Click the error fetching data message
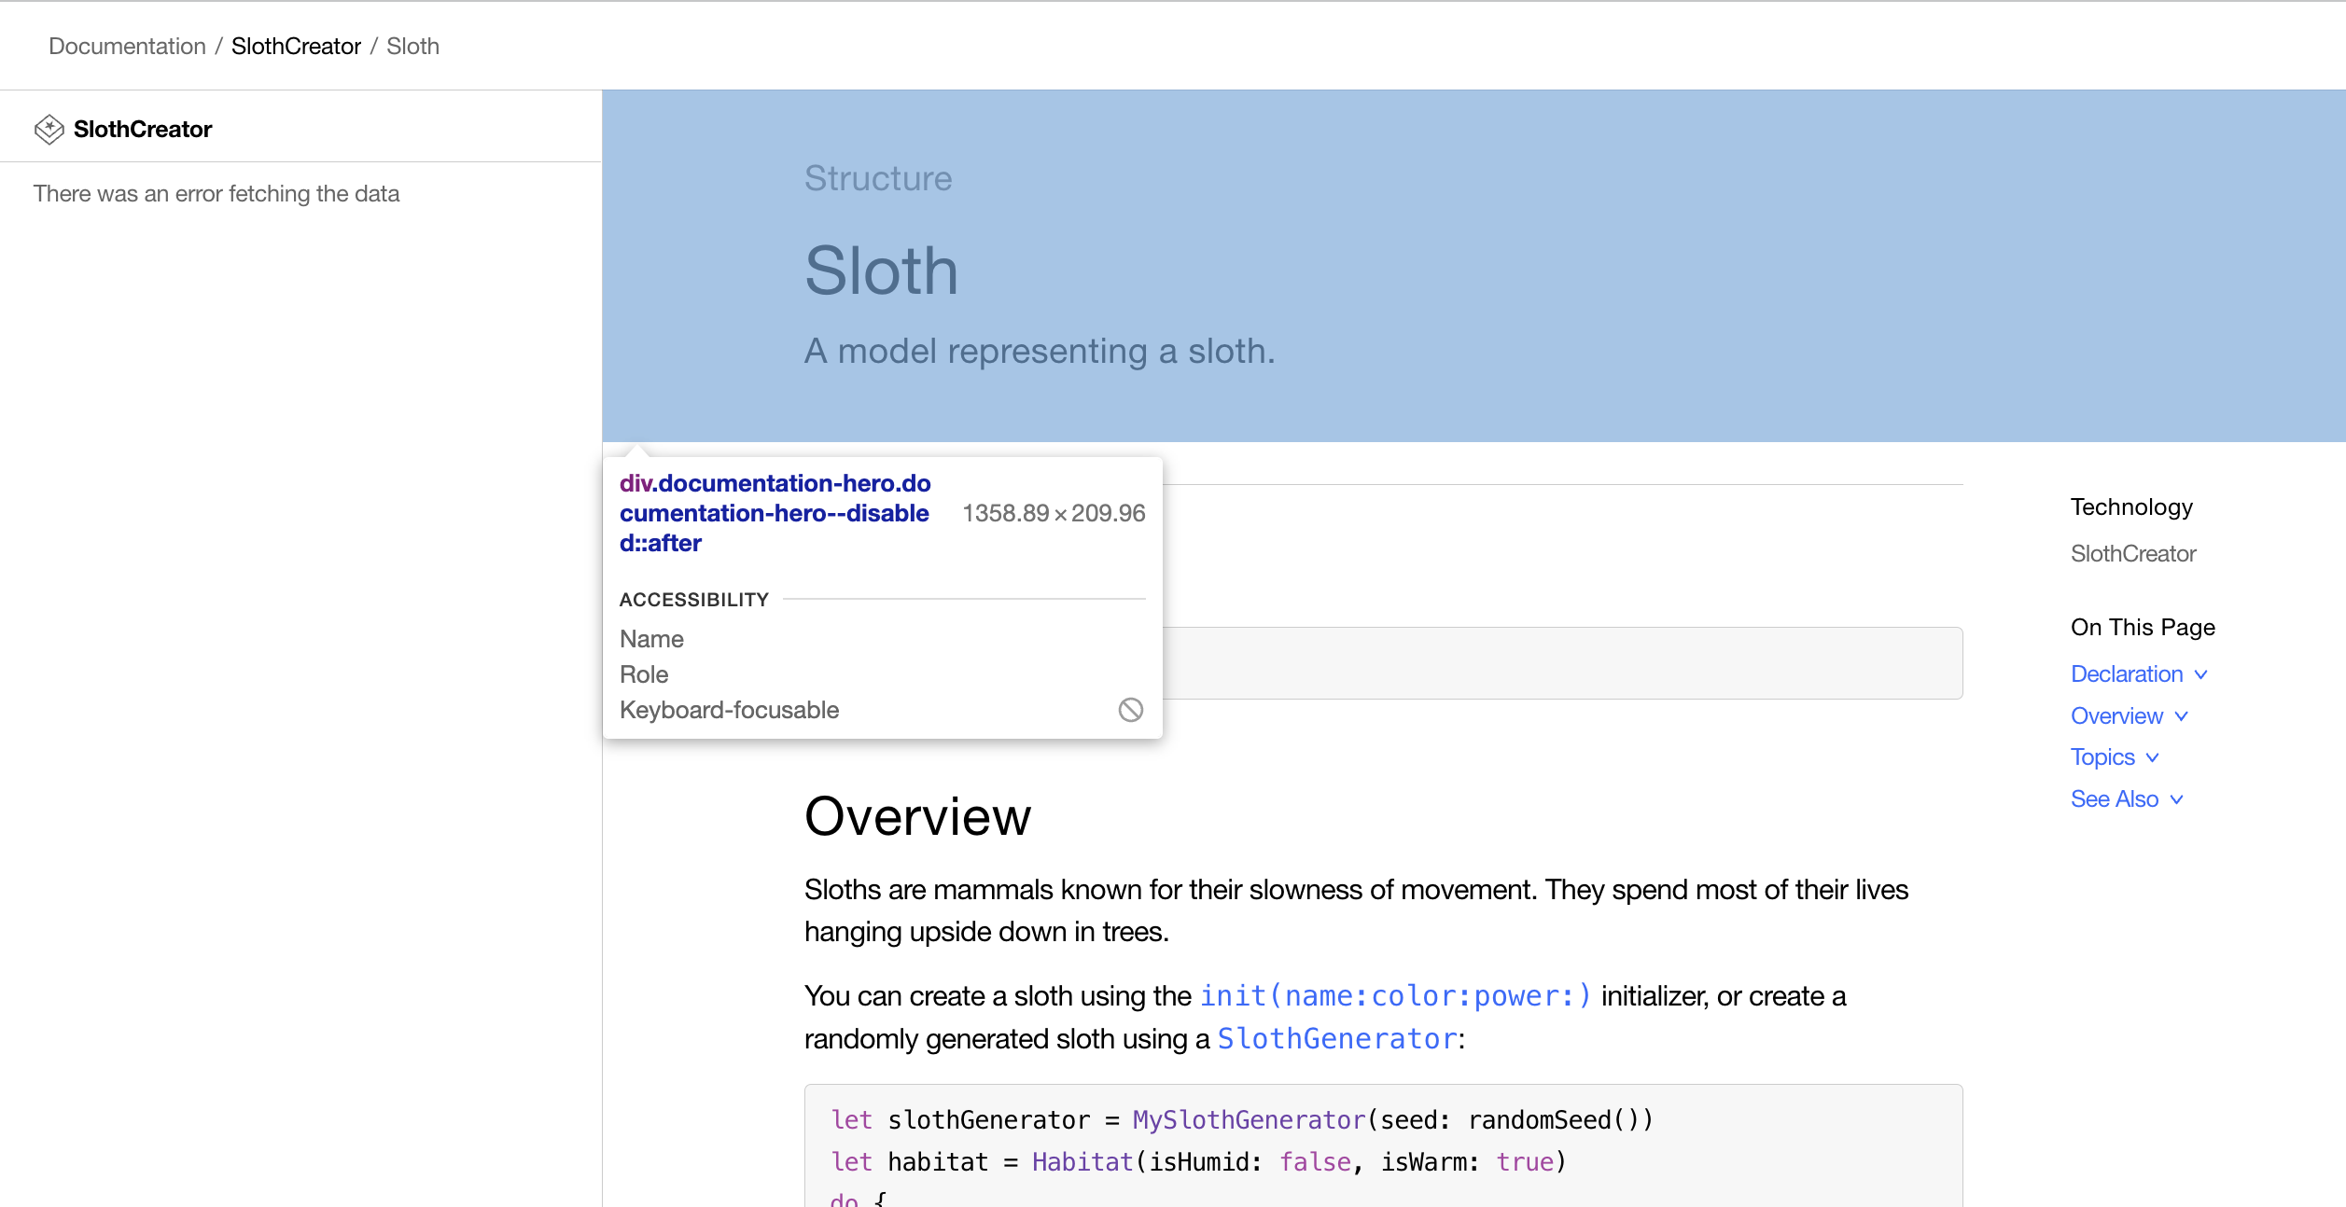This screenshot has height=1207, width=2346. 216,194
